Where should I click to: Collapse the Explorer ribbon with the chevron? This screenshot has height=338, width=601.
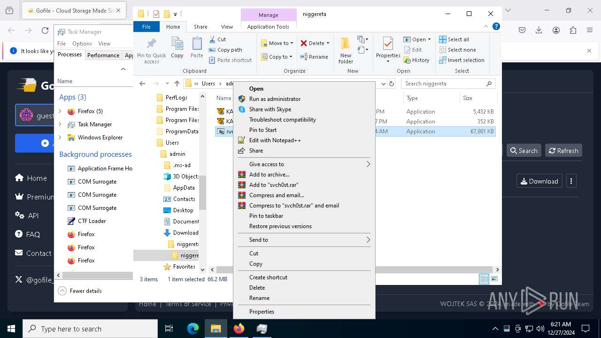coord(486,27)
